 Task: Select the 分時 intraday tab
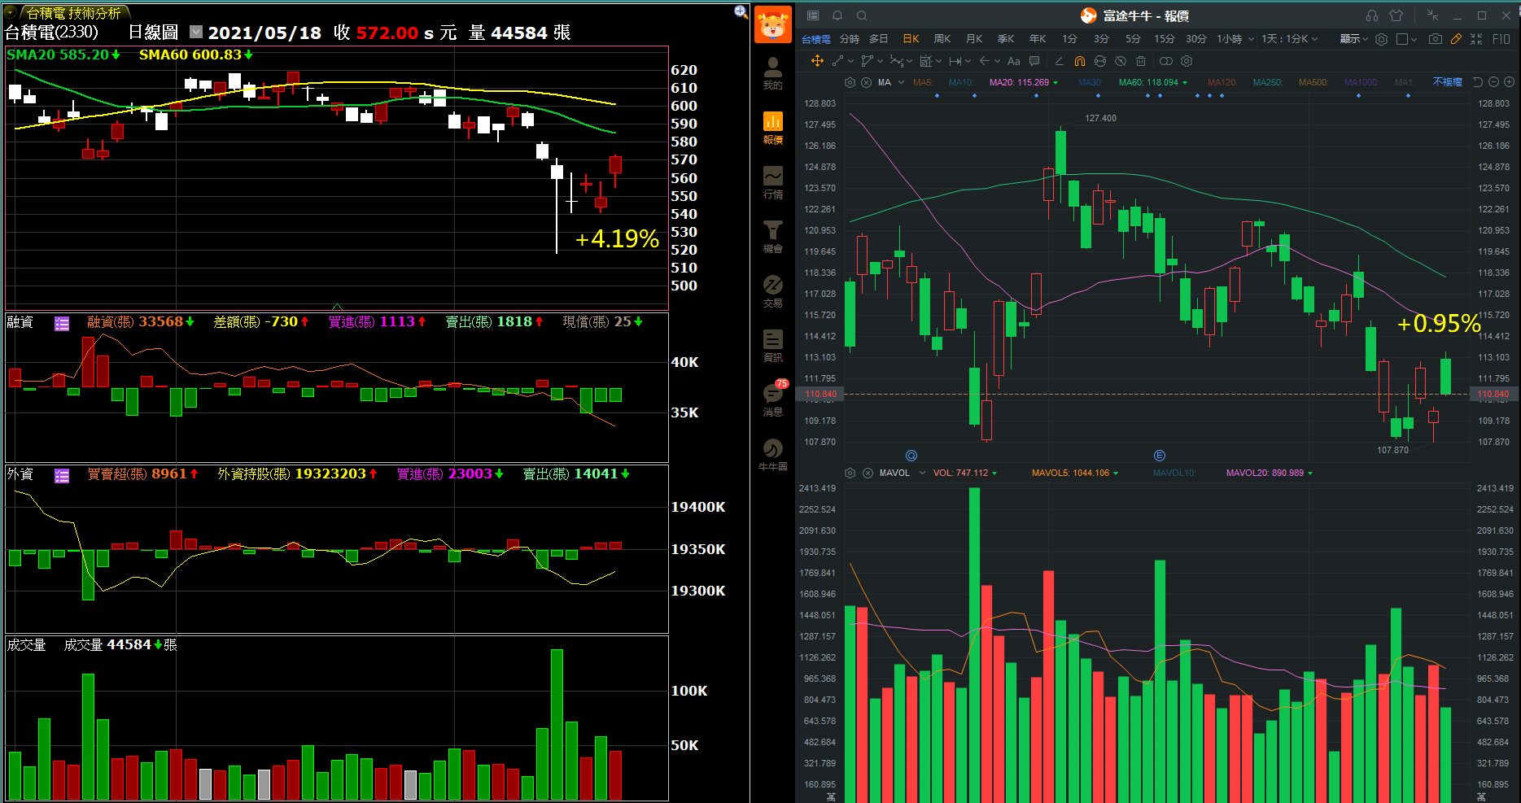pos(849,39)
